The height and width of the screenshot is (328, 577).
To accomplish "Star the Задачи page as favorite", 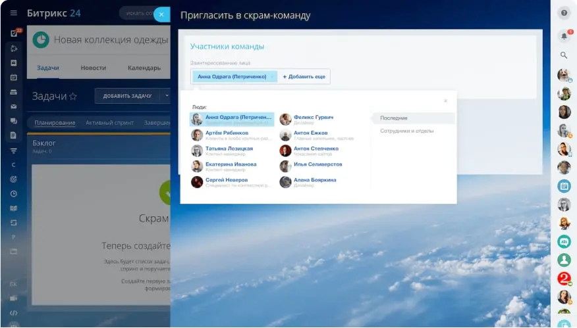I will 73,97.
